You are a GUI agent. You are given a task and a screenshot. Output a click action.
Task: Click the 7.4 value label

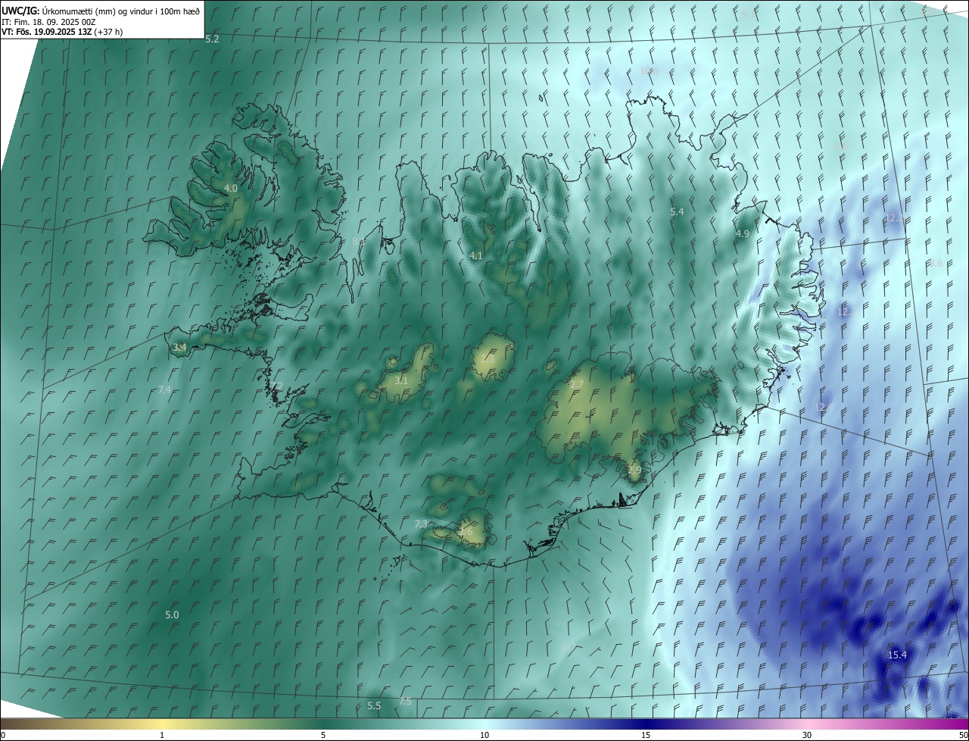[165, 389]
